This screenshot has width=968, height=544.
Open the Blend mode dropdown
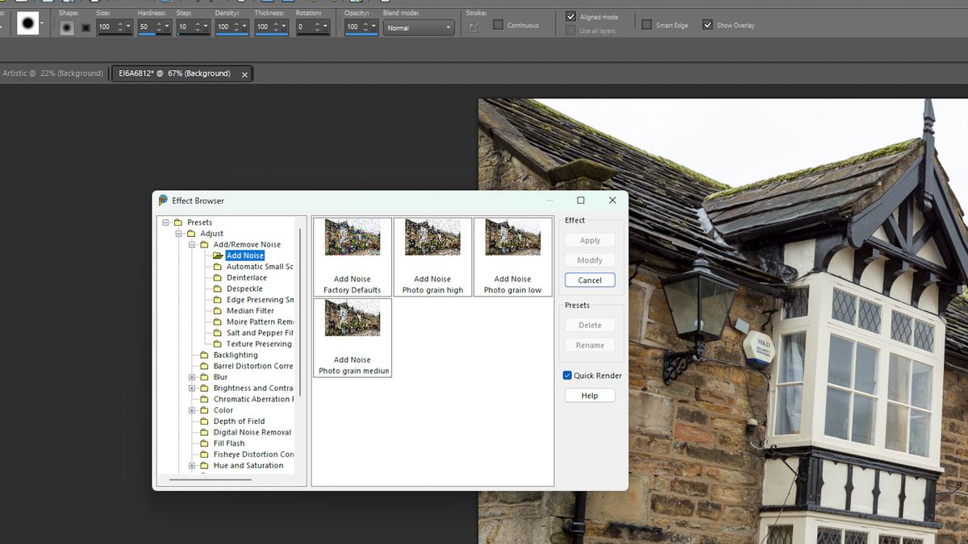[x=419, y=27]
